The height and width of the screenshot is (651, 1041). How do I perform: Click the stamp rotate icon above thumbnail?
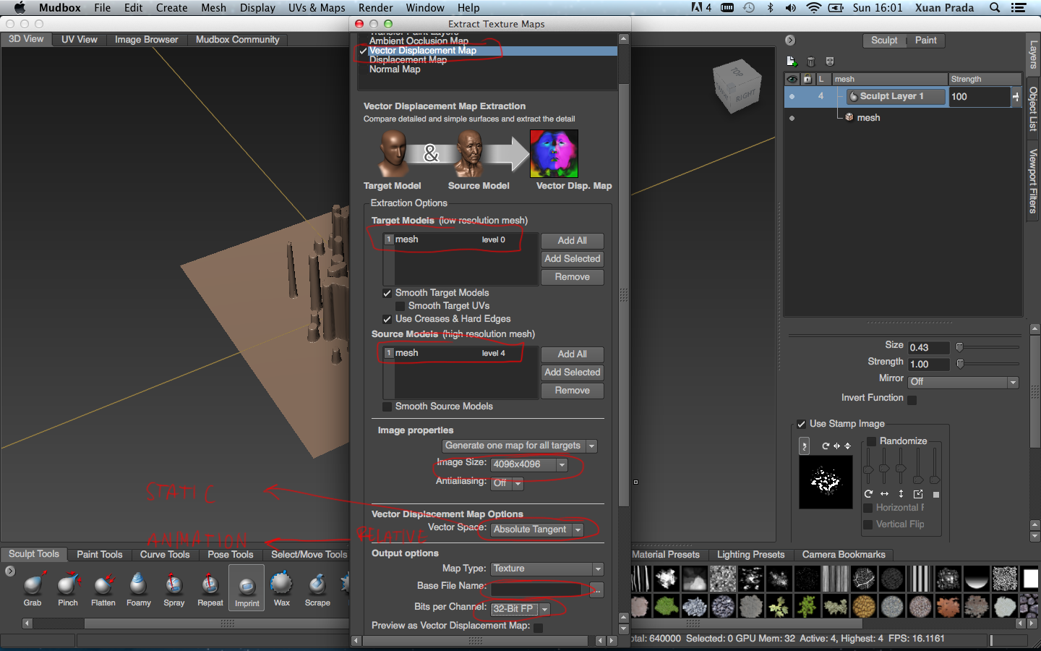[826, 446]
